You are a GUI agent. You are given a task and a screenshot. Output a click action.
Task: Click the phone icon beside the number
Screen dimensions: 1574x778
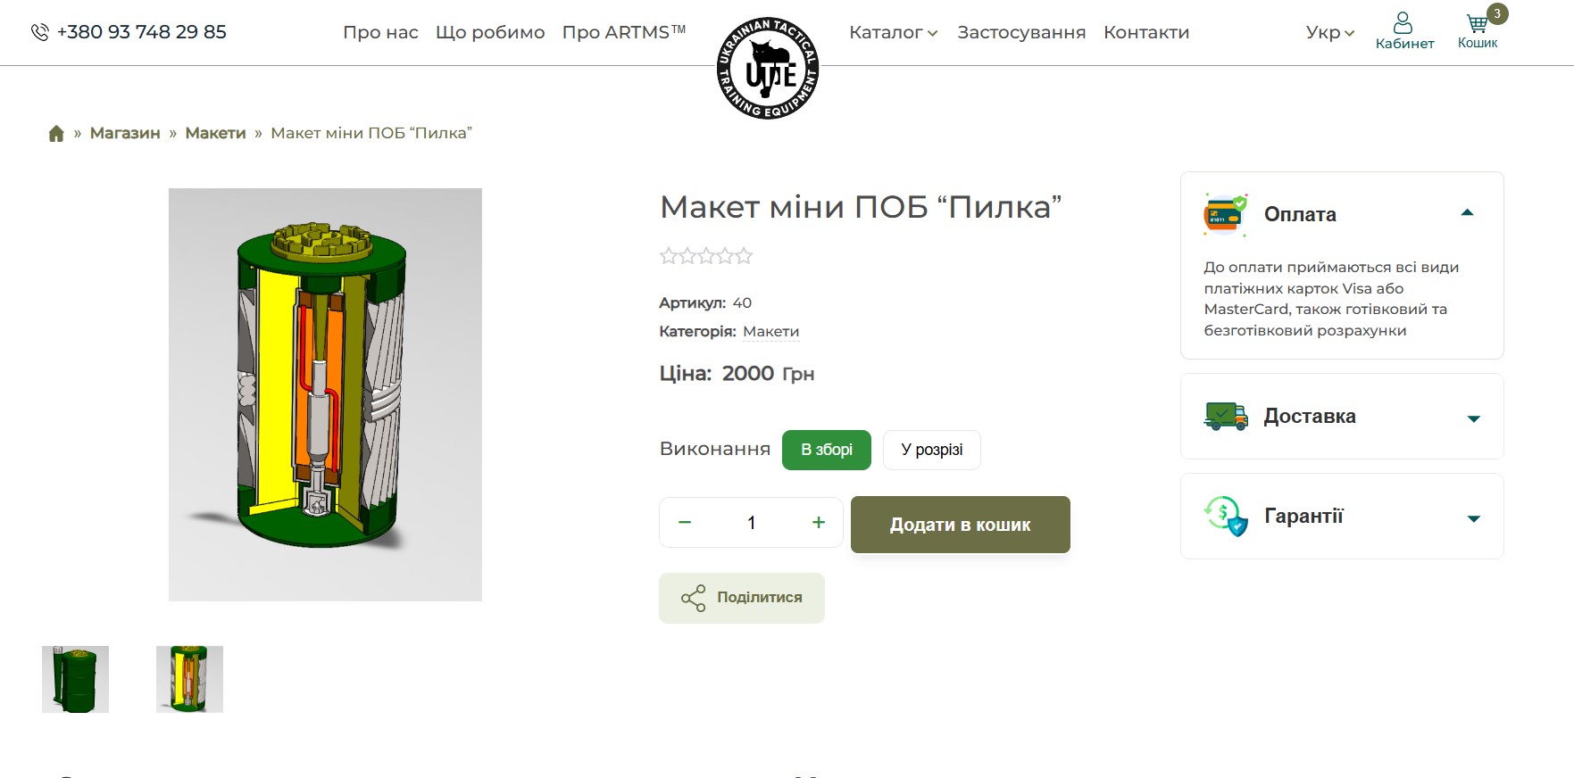[40, 32]
